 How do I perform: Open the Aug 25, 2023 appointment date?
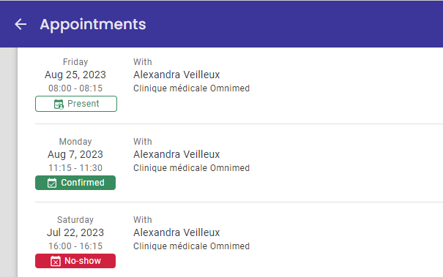click(x=75, y=75)
